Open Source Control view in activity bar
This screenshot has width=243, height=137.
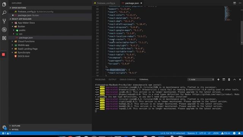click(4, 21)
